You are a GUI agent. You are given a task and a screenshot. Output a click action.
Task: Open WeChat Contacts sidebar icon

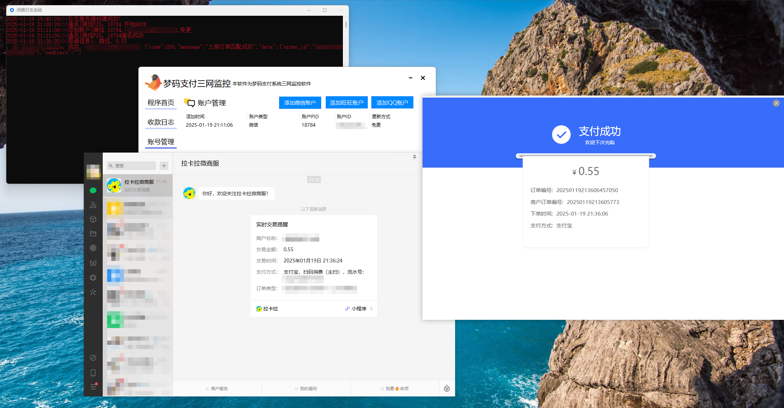click(93, 205)
